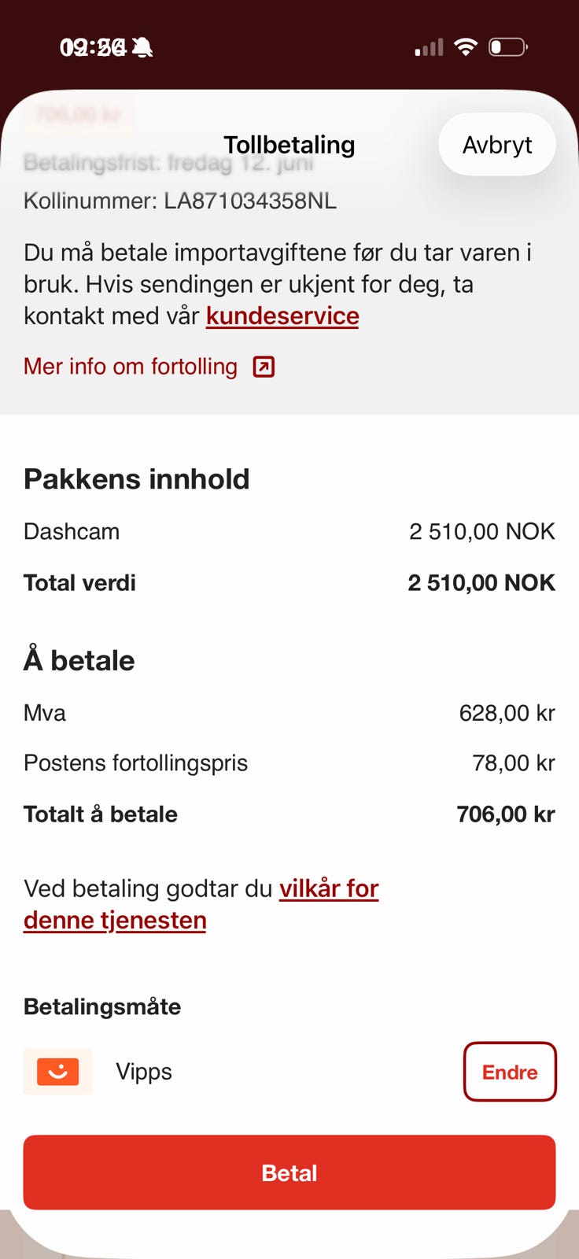Screen dimensions: 579x1259
Task: Tap the Wi-Fi icon in status bar
Action: pyautogui.click(x=466, y=47)
